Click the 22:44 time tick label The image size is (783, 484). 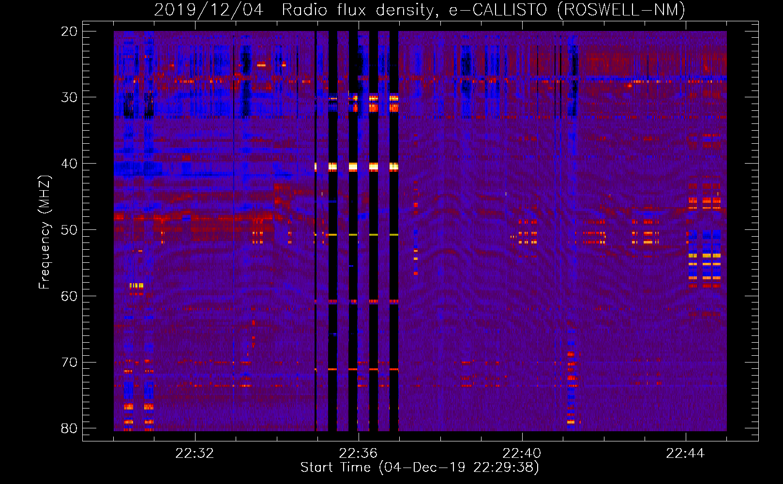(x=685, y=454)
